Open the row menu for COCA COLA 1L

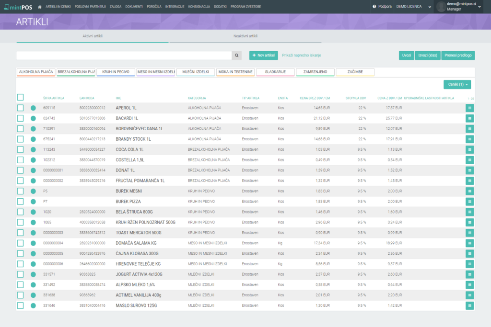coord(469,149)
